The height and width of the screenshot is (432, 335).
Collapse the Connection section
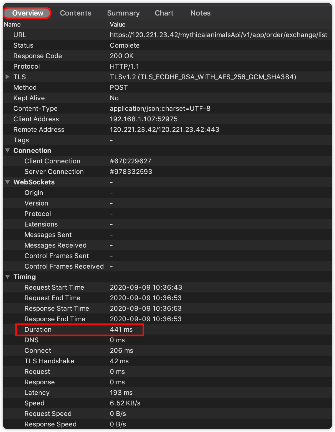click(x=7, y=150)
